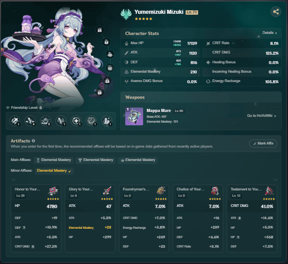
Task: Click the Chalice of Your goblet artifact icon
Action: 215,191
